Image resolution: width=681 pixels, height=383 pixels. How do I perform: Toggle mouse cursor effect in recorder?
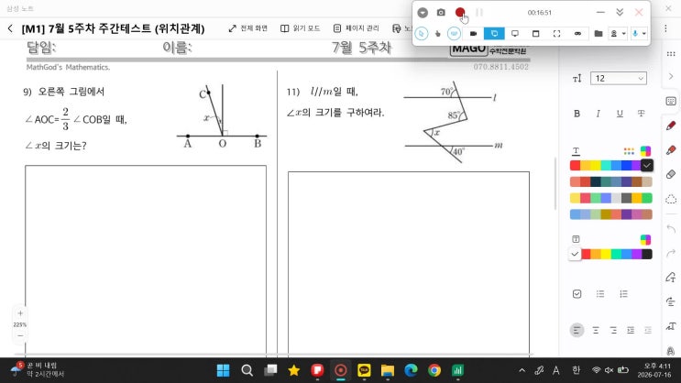[421, 33]
